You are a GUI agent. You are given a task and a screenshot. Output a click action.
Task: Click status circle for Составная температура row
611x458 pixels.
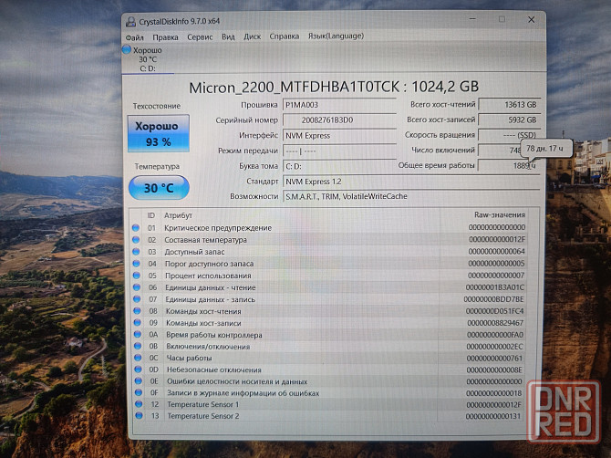(136, 240)
